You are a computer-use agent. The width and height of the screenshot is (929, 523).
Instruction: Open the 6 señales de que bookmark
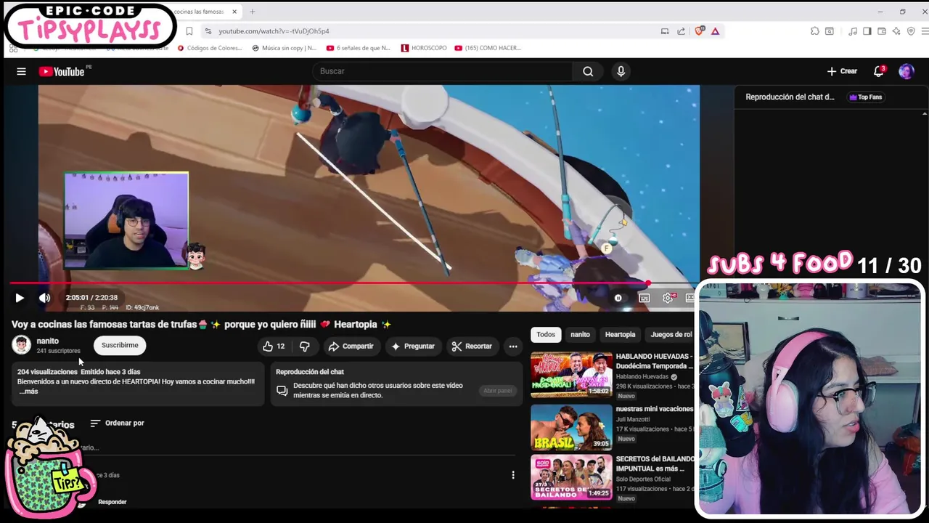click(359, 48)
